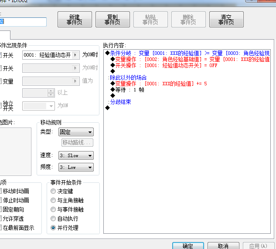Open the 变量 variable selector
Image resolution: width=276 pixels, height=249 pixels.
click(x=51, y=81)
